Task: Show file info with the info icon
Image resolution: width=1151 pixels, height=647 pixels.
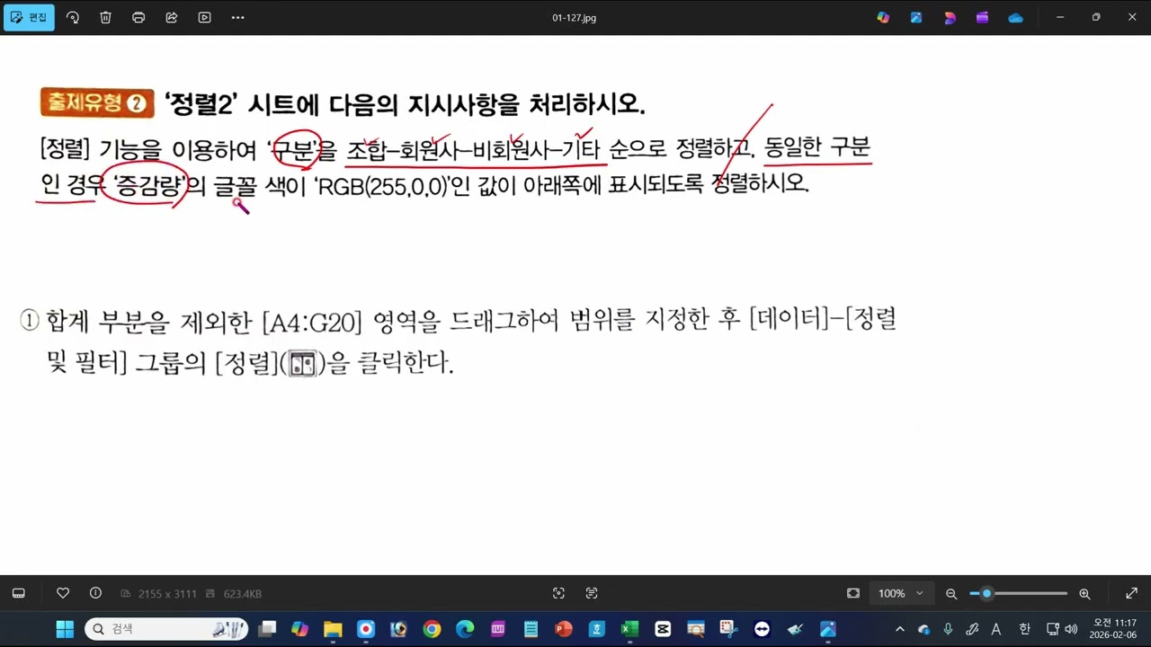Action: pos(95,593)
